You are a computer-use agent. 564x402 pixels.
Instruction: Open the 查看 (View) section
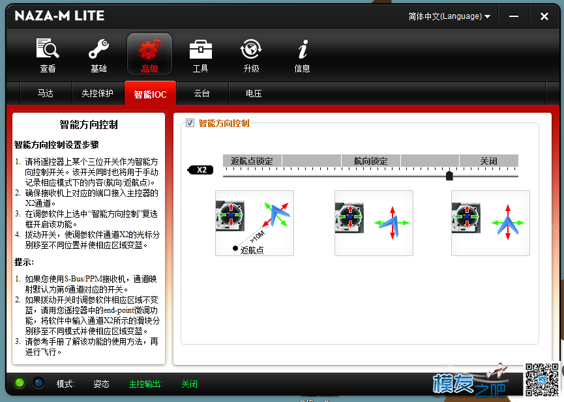coord(48,55)
